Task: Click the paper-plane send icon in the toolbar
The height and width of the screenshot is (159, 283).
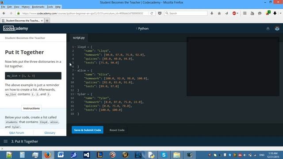Action: tap(226, 13)
